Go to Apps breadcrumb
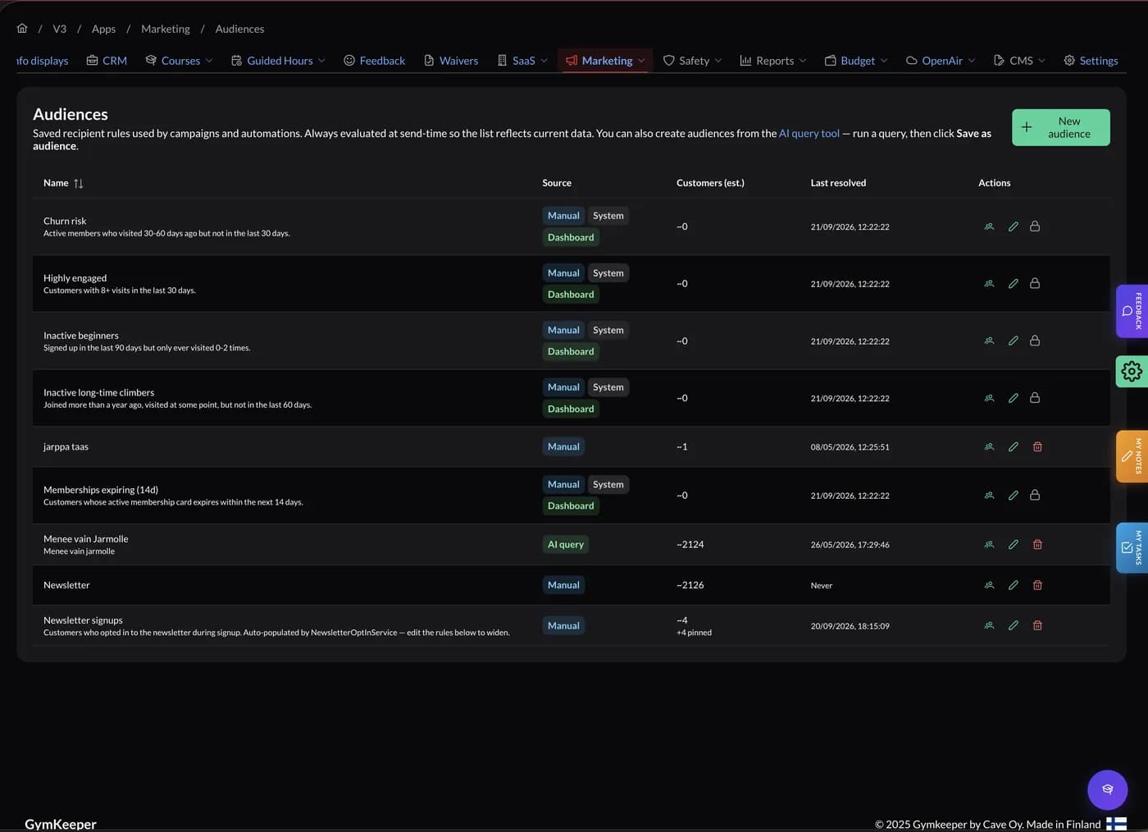 coord(103,29)
